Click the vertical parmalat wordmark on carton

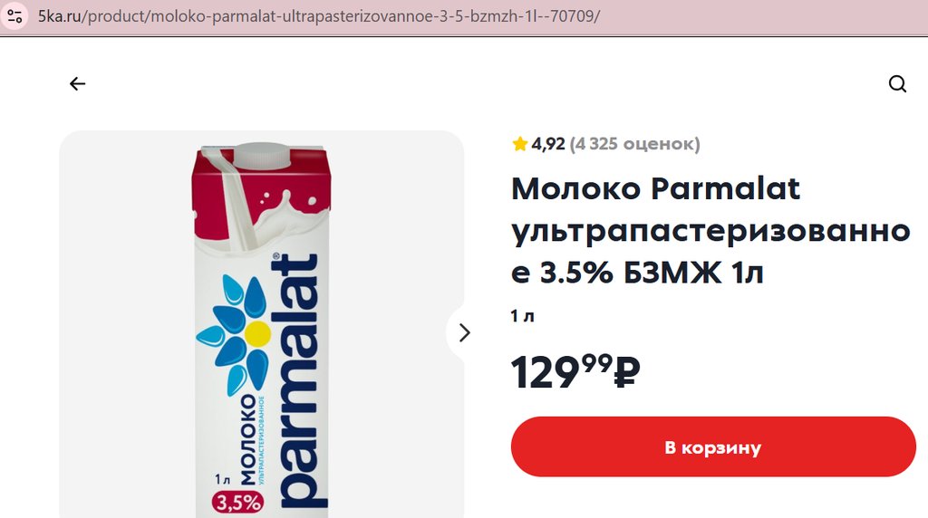299,381
